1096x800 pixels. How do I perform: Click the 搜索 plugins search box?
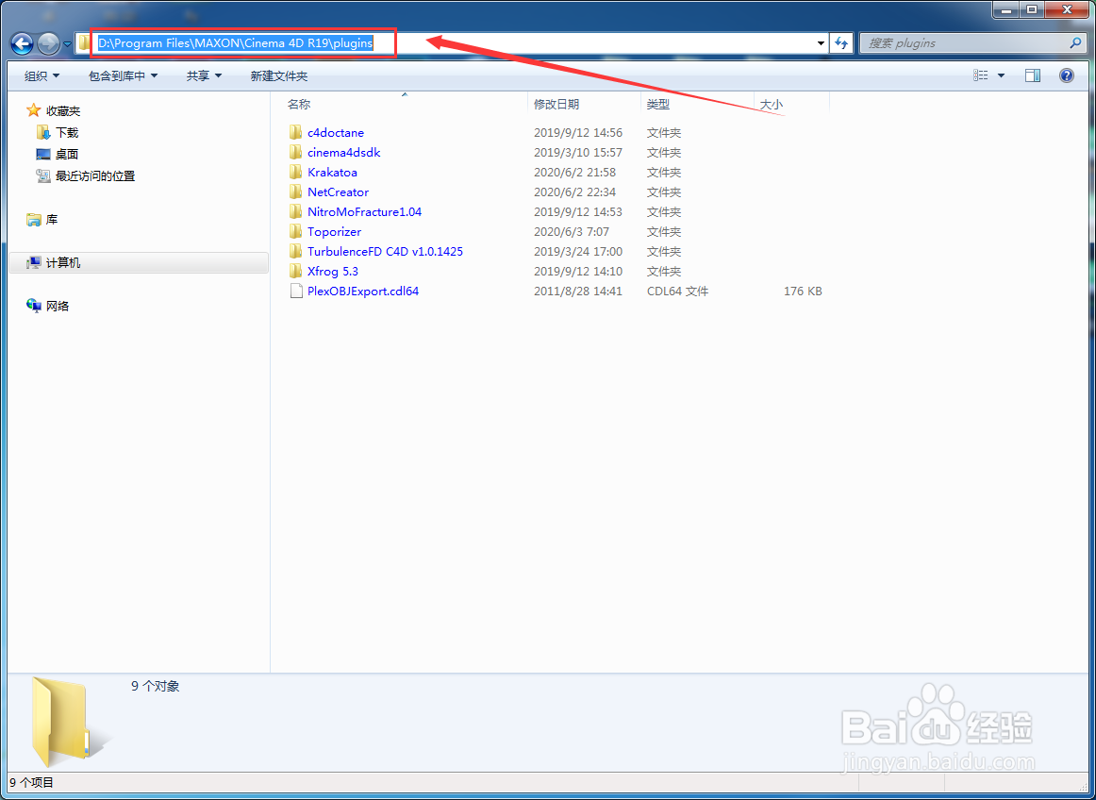tap(973, 43)
